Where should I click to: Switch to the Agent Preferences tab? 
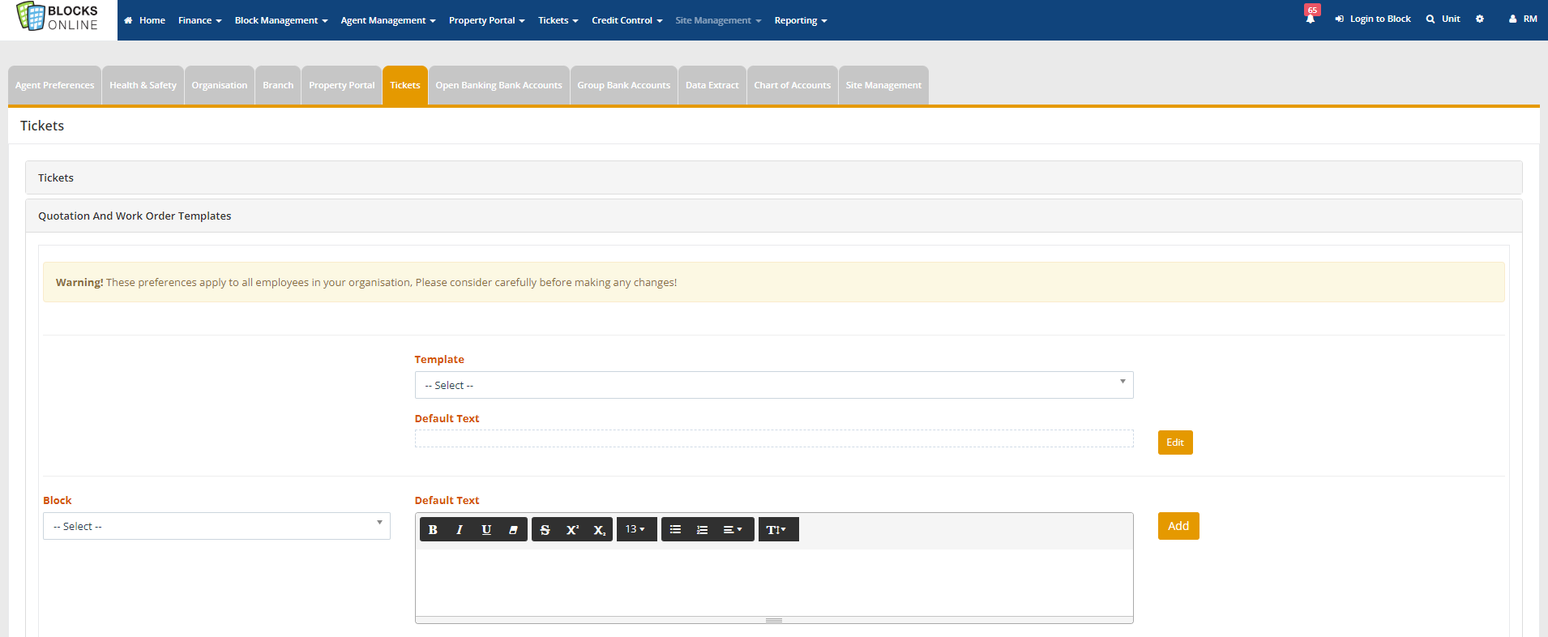(54, 85)
